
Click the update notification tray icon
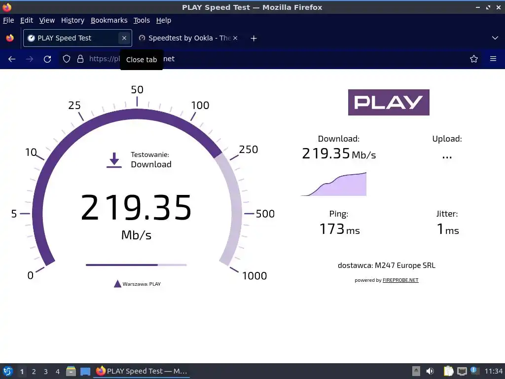click(474, 370)
